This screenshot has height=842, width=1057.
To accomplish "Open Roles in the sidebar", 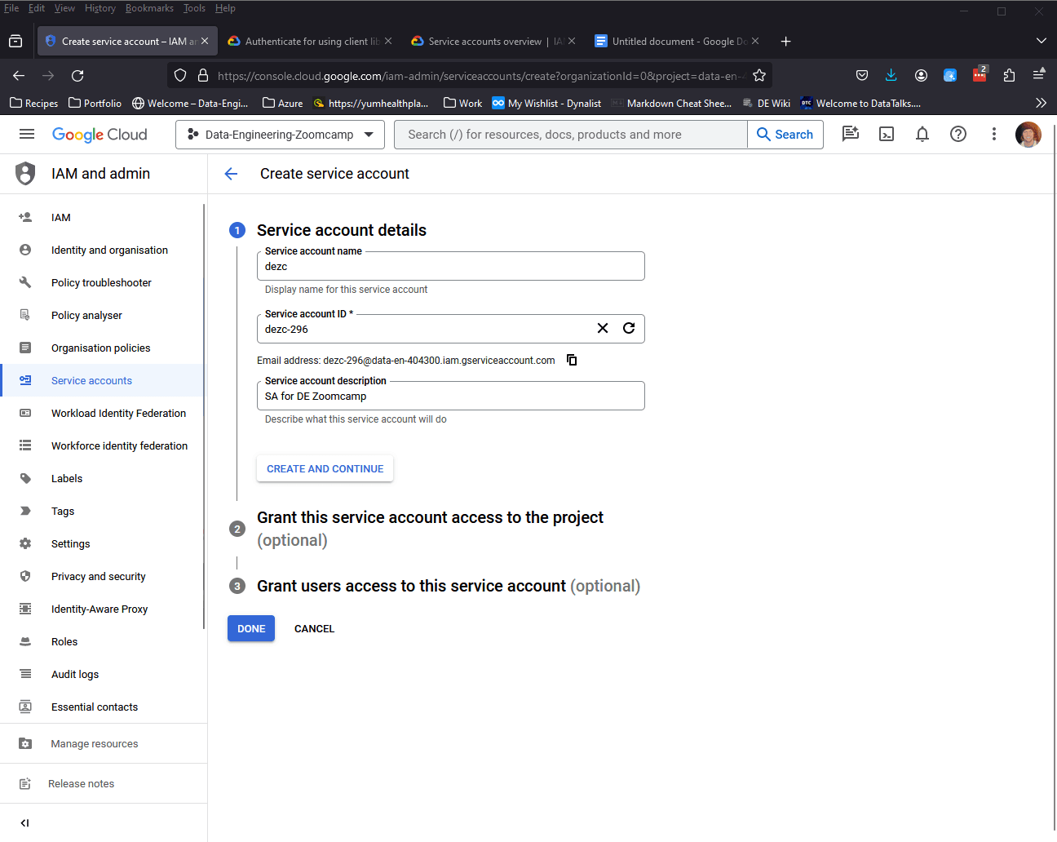I will click(103, 641).
